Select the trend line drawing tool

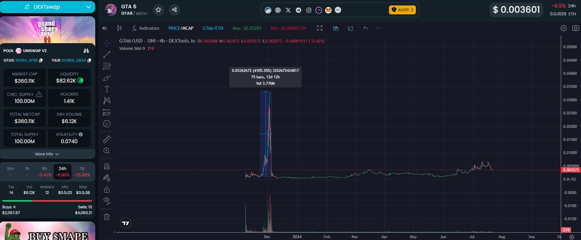pos(107,55)
